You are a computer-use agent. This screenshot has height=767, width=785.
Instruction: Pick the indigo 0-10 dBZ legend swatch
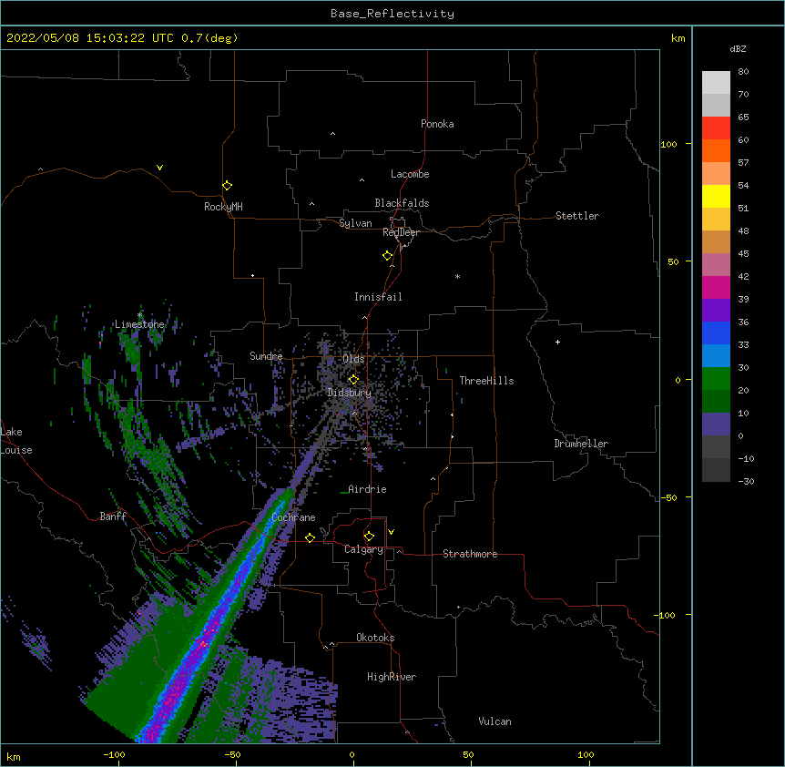coord(716,424)
